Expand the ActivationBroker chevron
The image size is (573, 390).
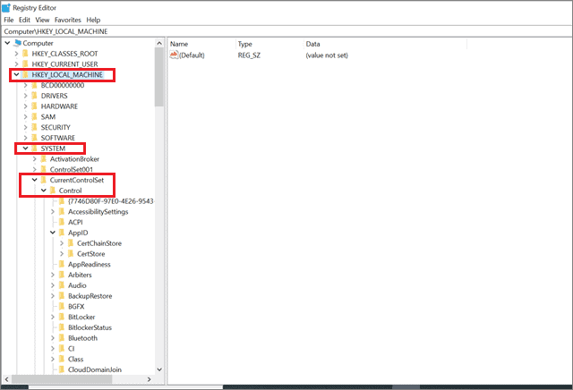coord(35,159)
